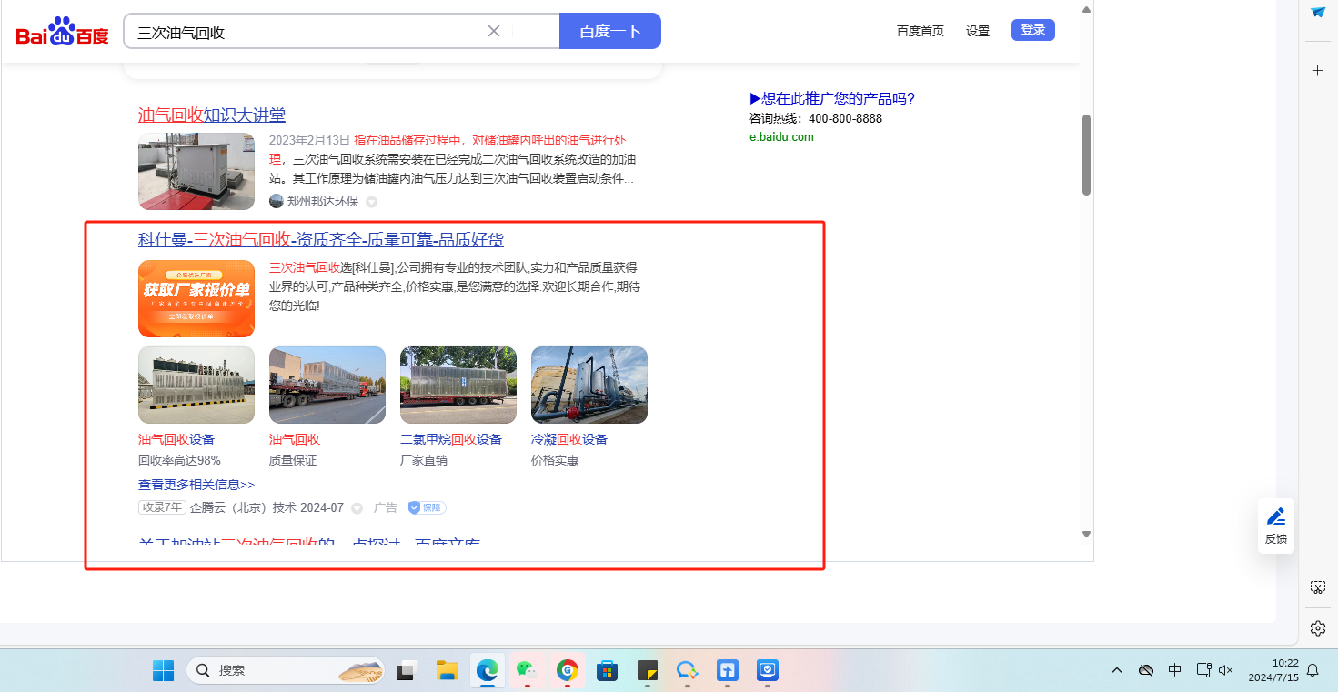Click the blue 保障 shield badge
This screenshot has width=1338, height=692.
427,507
